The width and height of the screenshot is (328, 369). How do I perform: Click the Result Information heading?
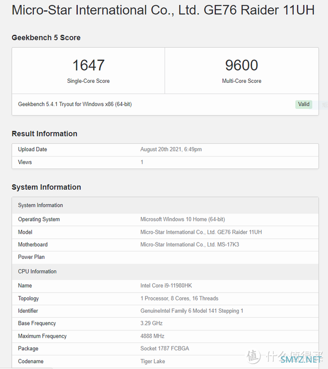45,134
